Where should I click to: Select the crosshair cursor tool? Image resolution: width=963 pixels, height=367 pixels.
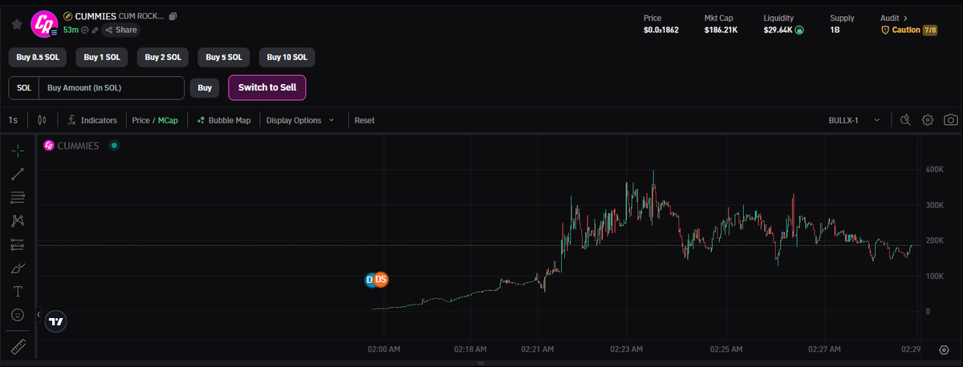click(x=18, y=150)
